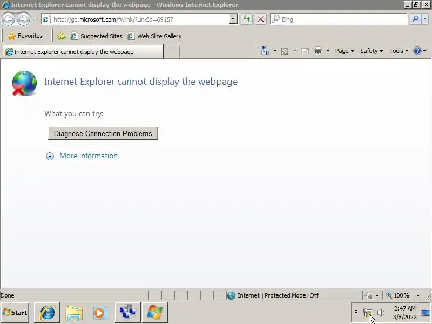Screen dimensions: 432x324
Task: Expand the Feeds dropdown arrow
Action: tap(295, 51)
